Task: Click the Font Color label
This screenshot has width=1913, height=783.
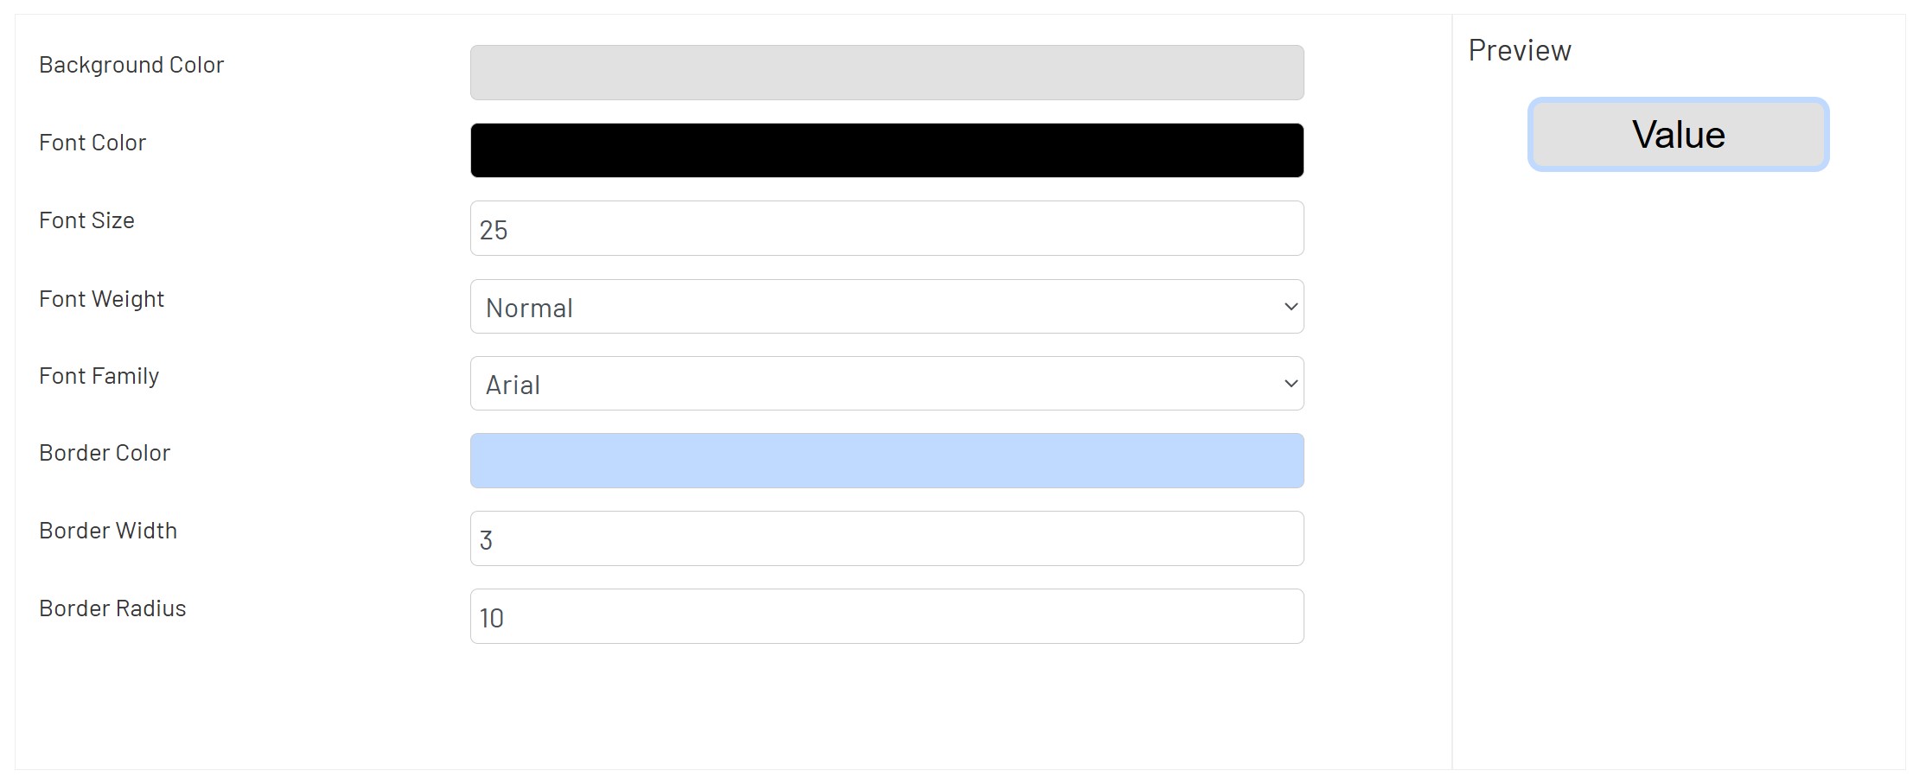Action: pyautogui.click(x=92, y=143)
